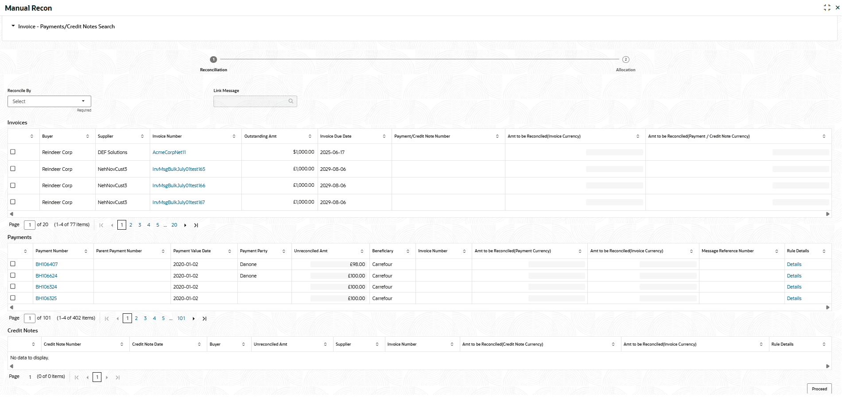The height and width of the screenshot is (397, 842).
Task: Select checkbox for invoice AcmeCorpNet11
Action: (x=13, y=152)
